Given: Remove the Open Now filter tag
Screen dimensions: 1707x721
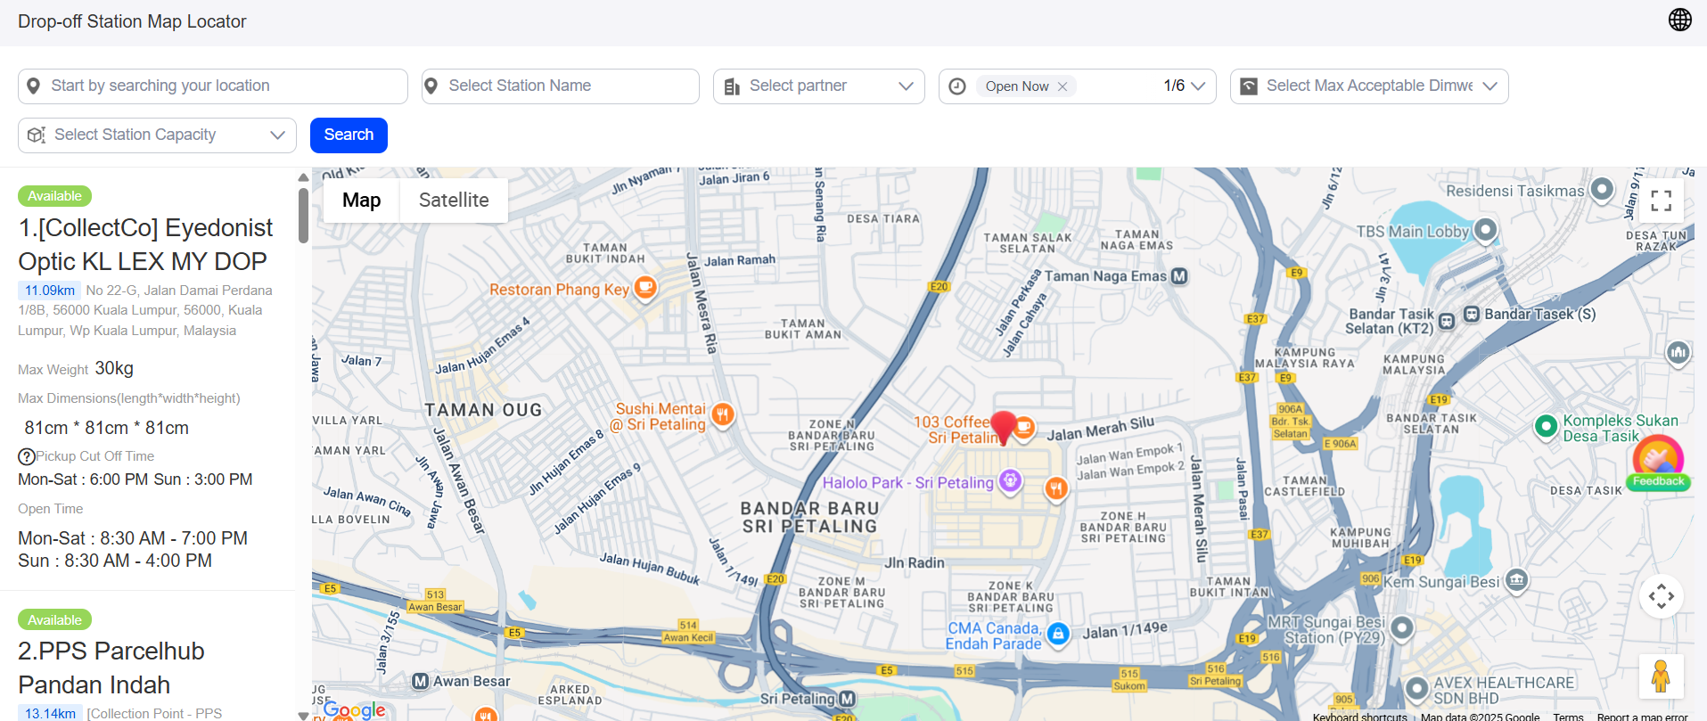Looking at the screenshot, I should pyautogui.click(x=1063, y=86).
